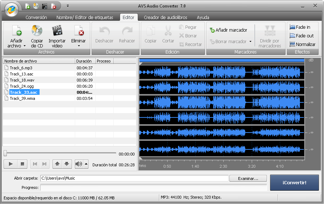The width and height of the screenshot is (324, 204).
Task: Click the Copiar icon in Edición
Action: [151, 31]
